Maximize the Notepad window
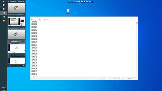Viewport: 162px width, 91px height. click(x=132, y=18)
